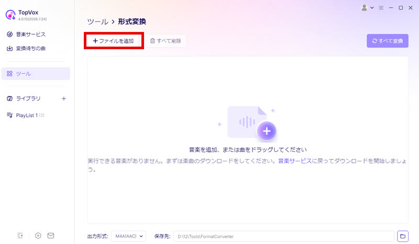Close the TopVox window
This screenshot has width=419, height=244.
point(411,8)
